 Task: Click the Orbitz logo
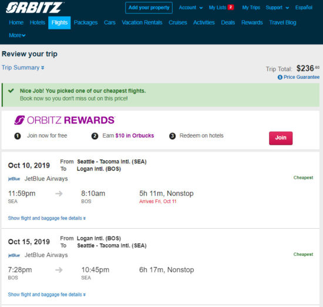click(35, 8)
